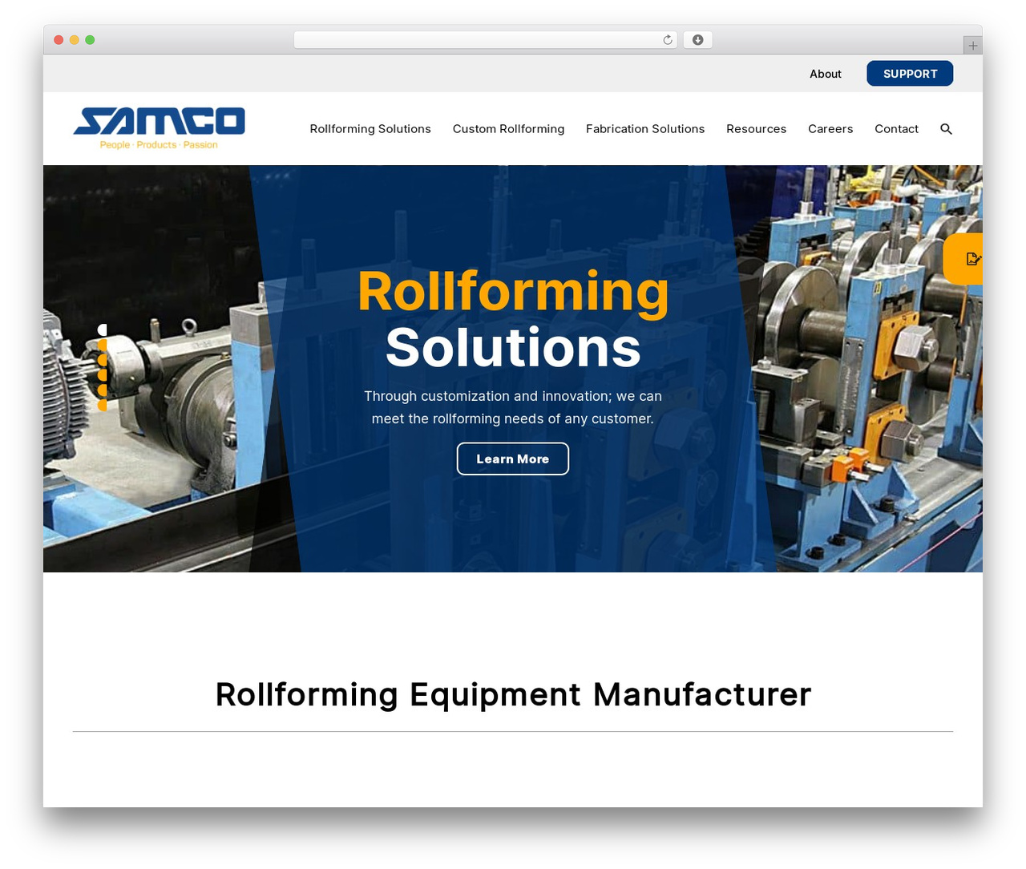Viewport: 1026px width, 869px height.
Task: Open the Fabrication Solutions menu
Action: point(645,129)
